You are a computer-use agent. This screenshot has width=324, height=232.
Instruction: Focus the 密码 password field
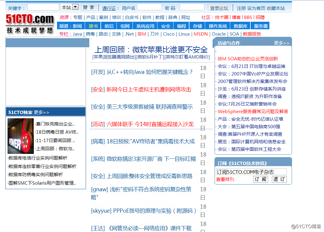192,7
